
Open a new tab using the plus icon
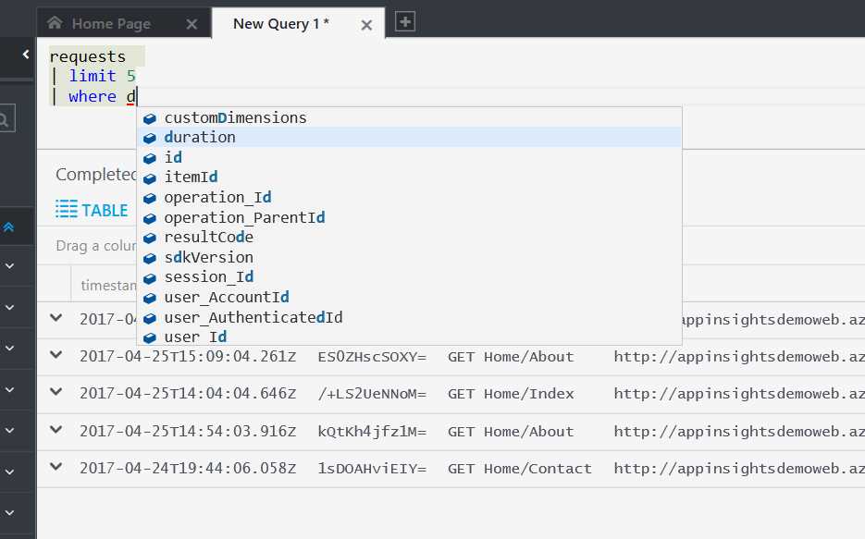pos(403,22)
